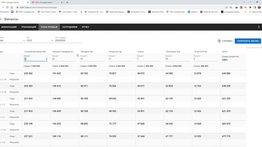Open the tab search chevron
The image size is (262, 147).
(x=244, y=2)
